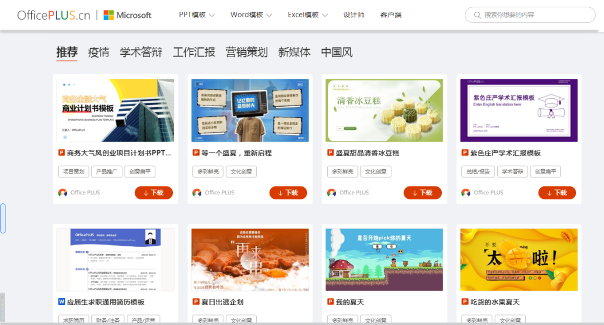Image resolution: width=604 pixels, height=325 pixels.
Task: Open the 营销策划 tab
Action: (247, 52)
